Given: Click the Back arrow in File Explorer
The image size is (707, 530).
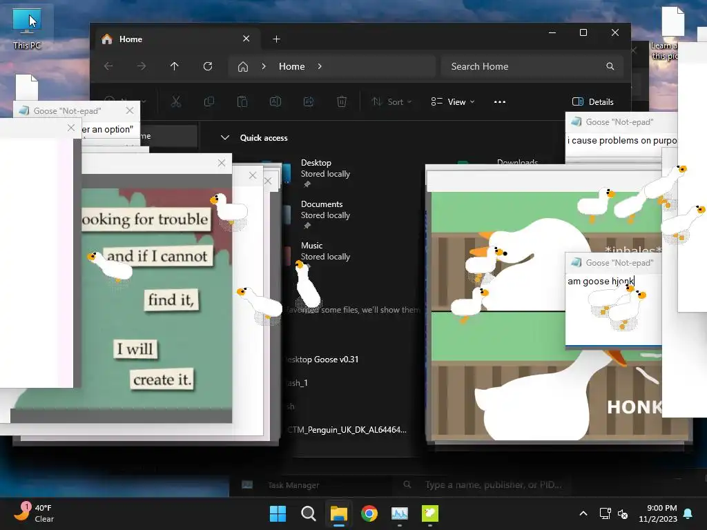Looking at the screenshot, I should click(x=108, y=66).
